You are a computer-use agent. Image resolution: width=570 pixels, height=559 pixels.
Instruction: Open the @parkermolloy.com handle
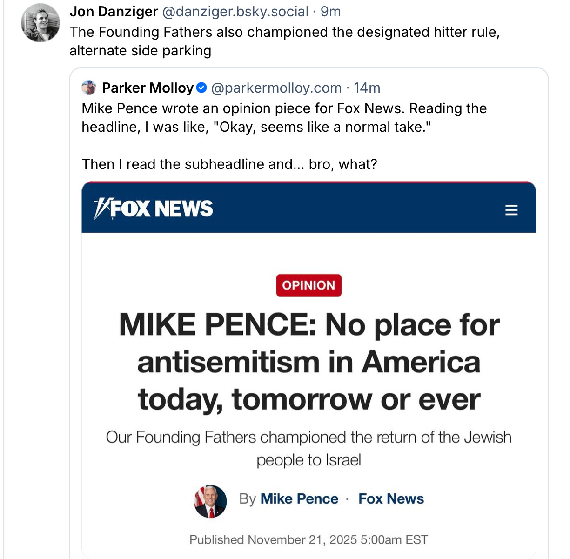tap(276, 88)
